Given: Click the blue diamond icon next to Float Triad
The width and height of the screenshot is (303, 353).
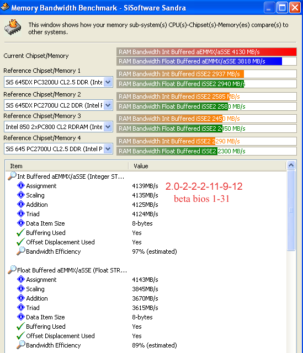Looking at the screenshot, I should pos(21,307).
